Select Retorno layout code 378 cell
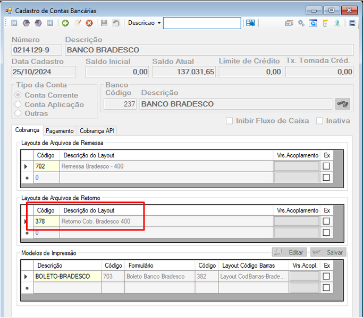 47,221
